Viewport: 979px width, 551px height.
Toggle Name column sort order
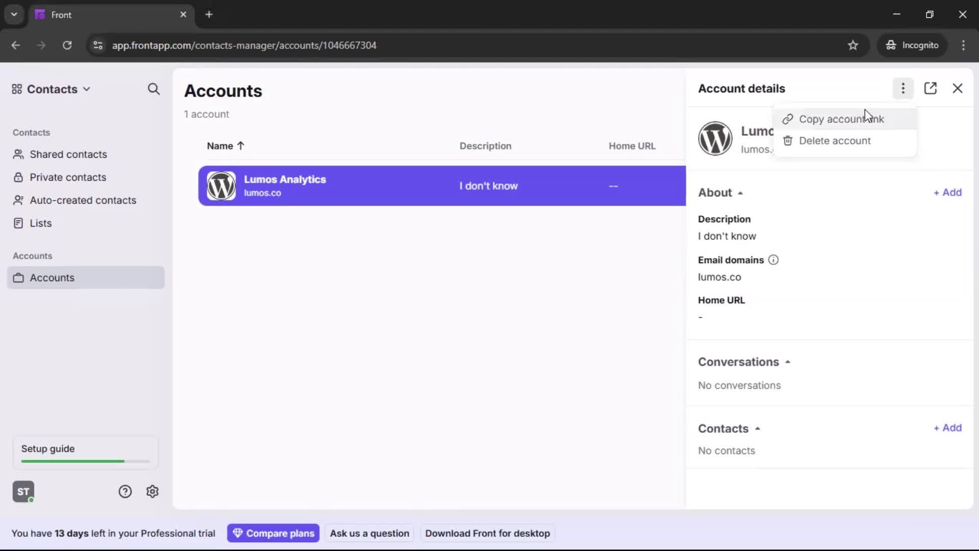click(225, 146)
